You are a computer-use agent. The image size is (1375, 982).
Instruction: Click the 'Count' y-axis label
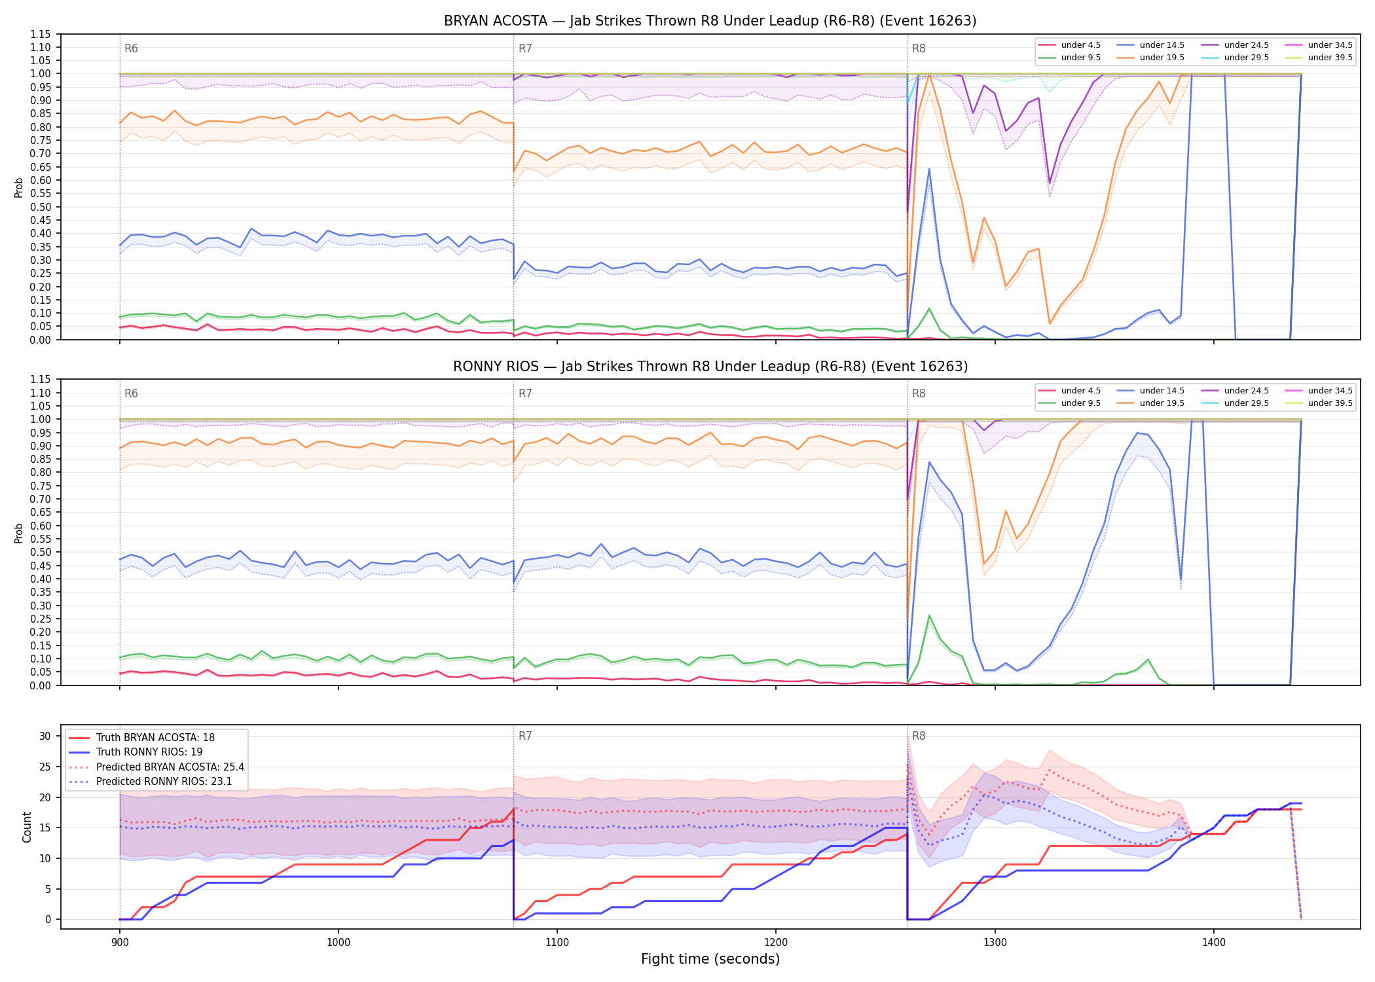pos(27,827)
